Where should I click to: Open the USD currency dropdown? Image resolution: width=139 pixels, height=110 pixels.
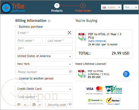click(131, 7)
